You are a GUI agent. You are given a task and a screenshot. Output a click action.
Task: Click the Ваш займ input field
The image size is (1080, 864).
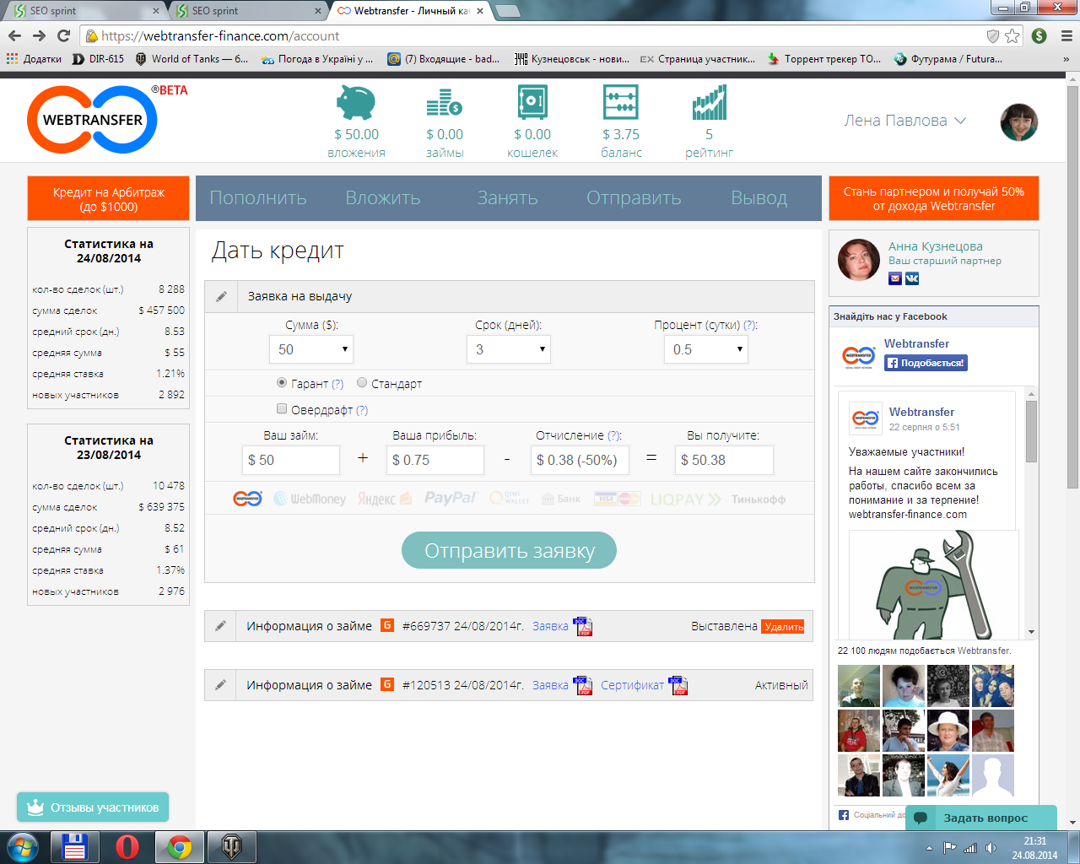click(290, 460)
